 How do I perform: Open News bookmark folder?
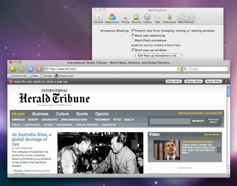34,76
